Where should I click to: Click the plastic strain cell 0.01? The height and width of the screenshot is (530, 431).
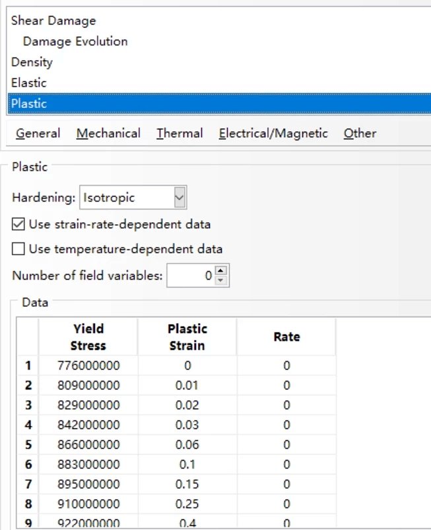187,386
